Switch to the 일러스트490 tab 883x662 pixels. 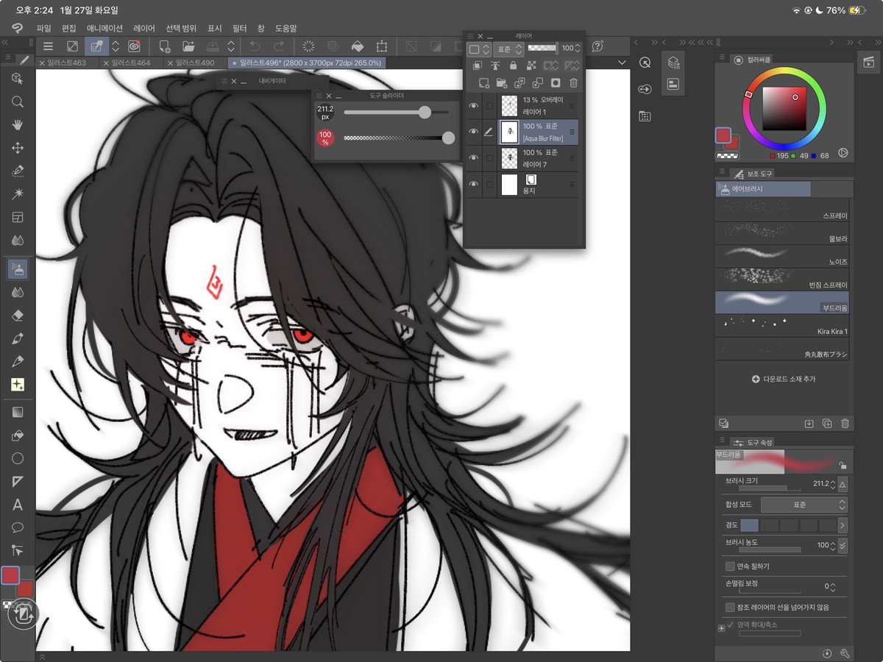[x=195, y=63]
